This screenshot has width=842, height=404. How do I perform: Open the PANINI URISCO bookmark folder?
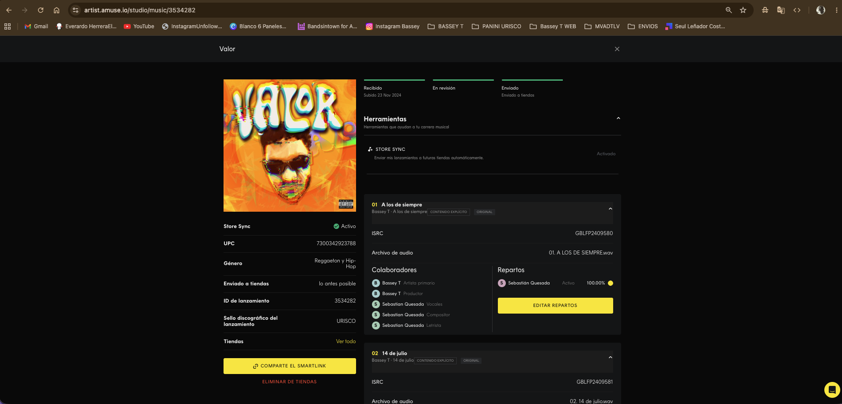click(497, 26)
